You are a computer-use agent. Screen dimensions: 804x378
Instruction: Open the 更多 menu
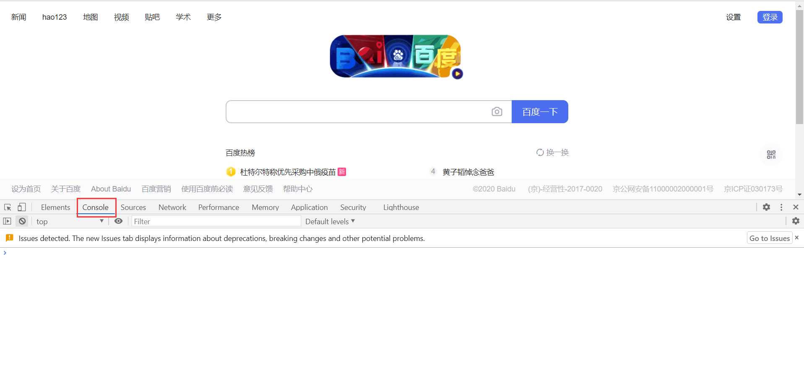pyautogui.click(x=214, y=17)
